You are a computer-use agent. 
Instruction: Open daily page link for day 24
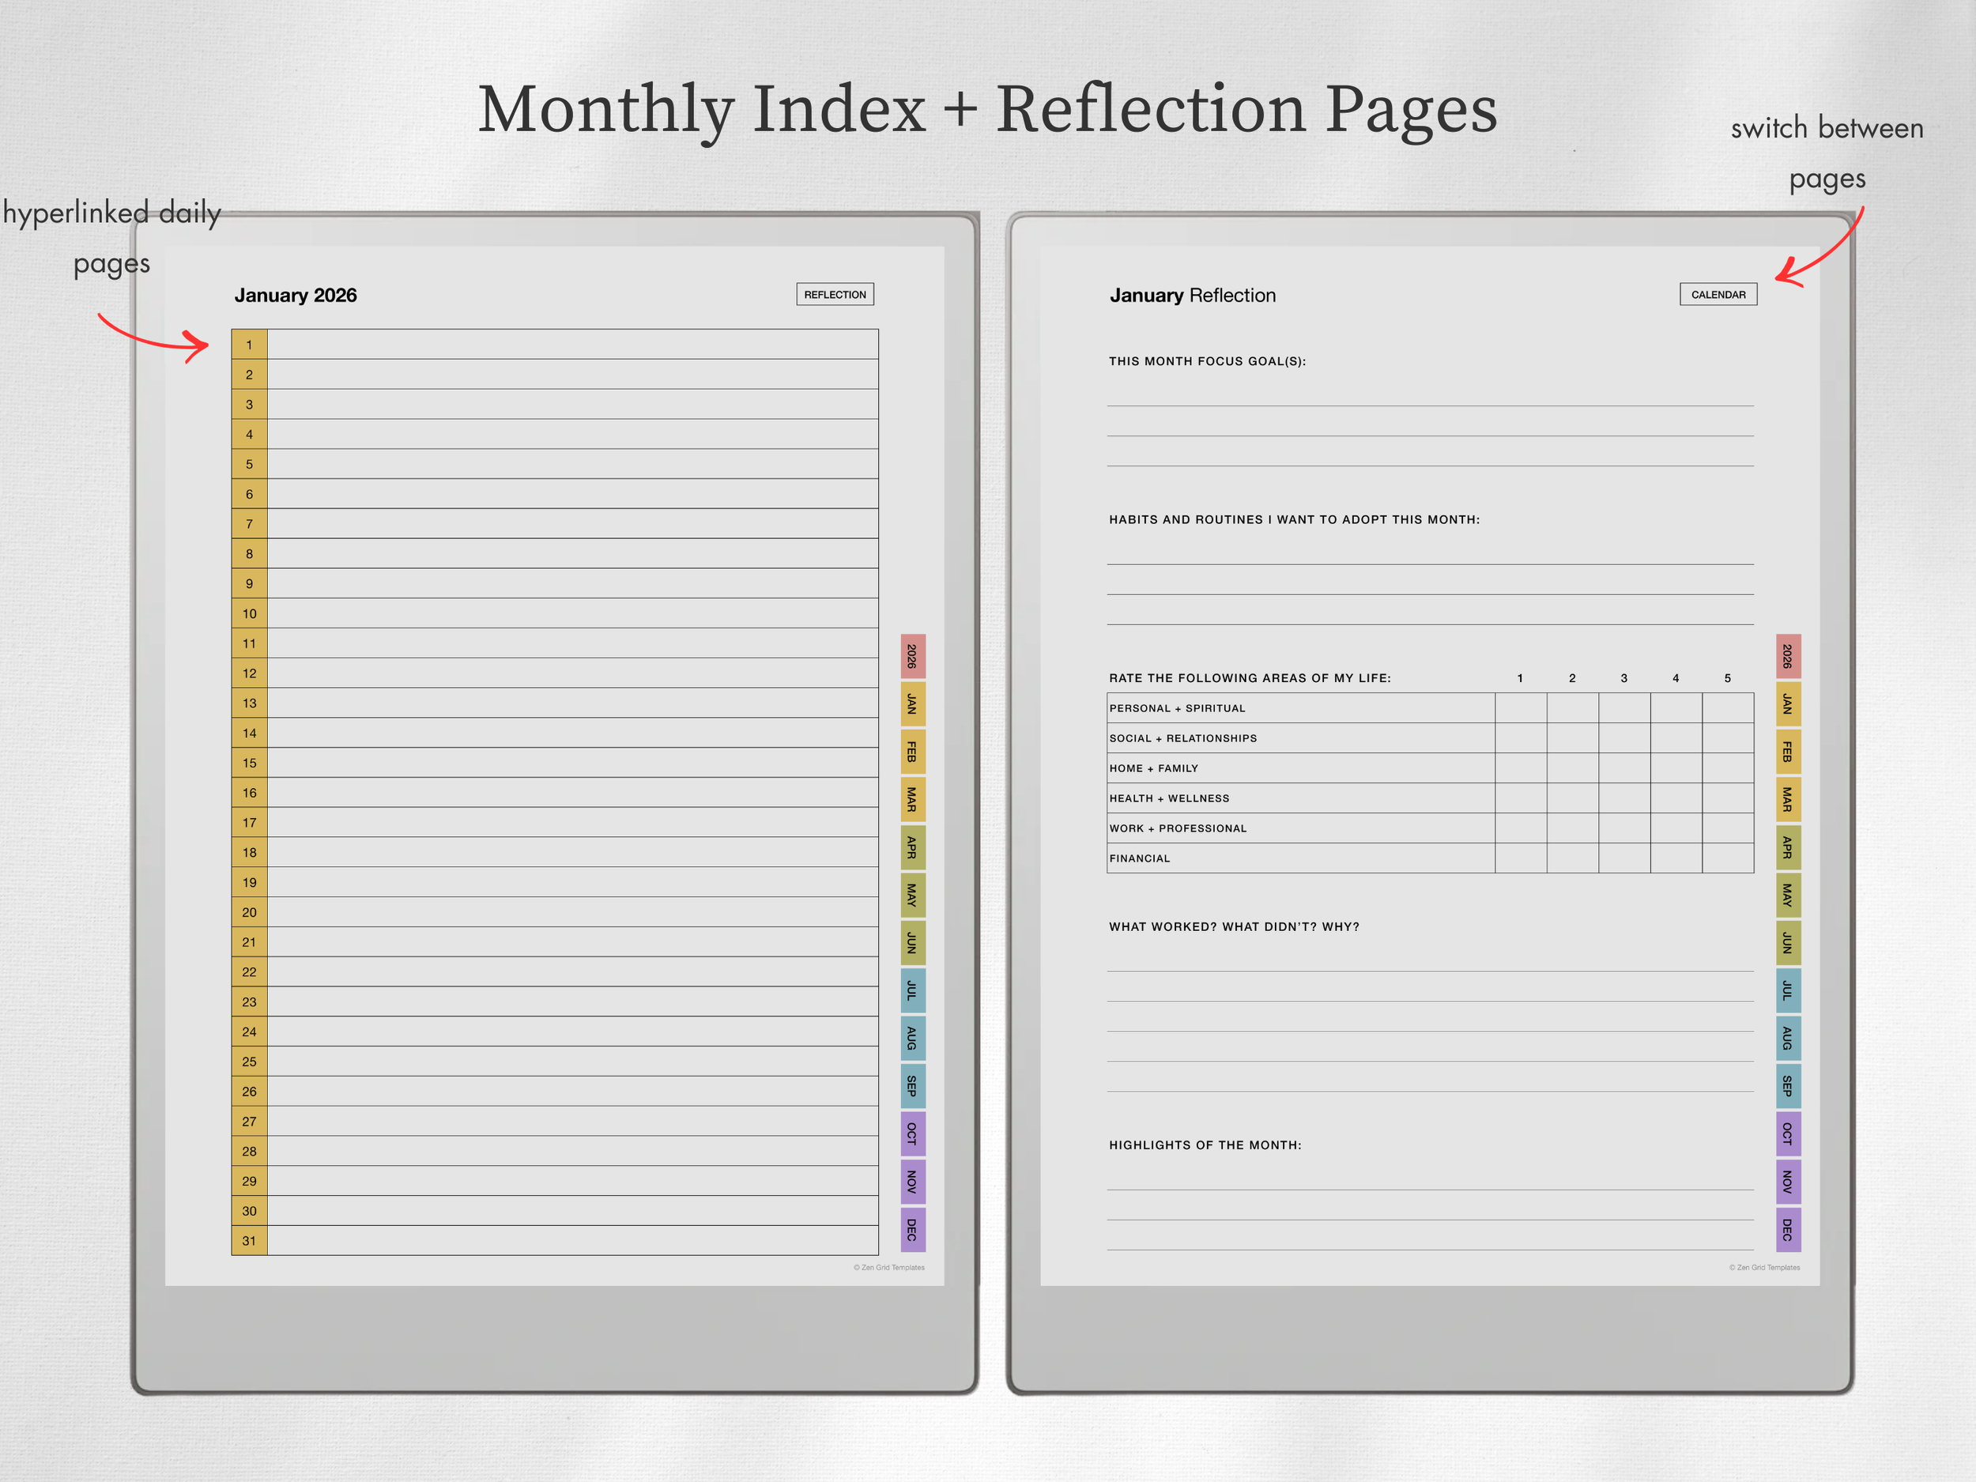pyautogui.click(x=249, y=1031)
